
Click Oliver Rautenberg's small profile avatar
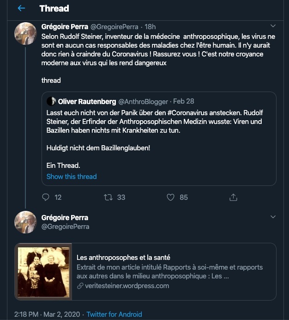(51, 101)
